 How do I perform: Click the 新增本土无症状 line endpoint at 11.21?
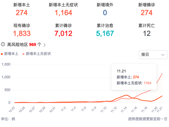(x=162, y=73)
